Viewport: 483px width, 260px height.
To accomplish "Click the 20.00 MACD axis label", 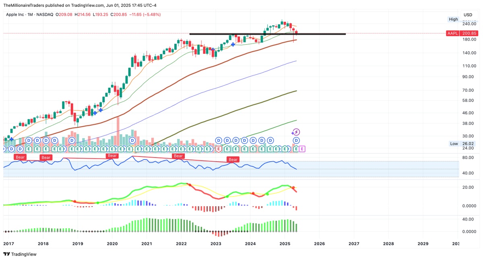I will click(469, 187).
